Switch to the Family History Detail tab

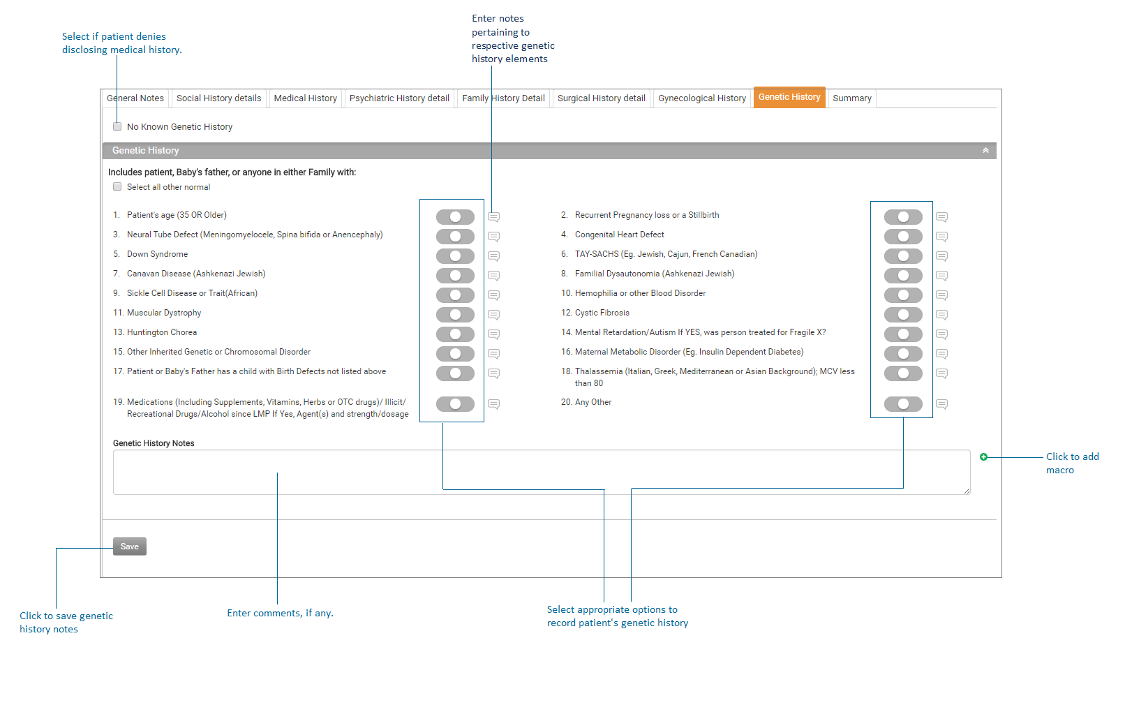(x=503, y=98)
